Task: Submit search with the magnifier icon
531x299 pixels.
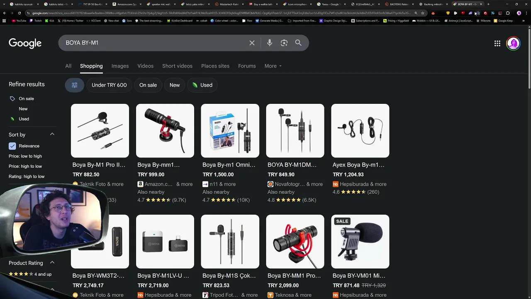Action: pos(298,43)
